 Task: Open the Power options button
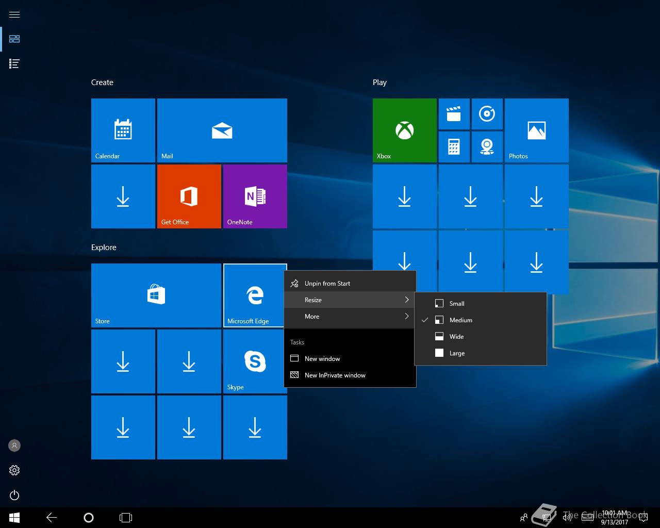(x=14, y=495)
